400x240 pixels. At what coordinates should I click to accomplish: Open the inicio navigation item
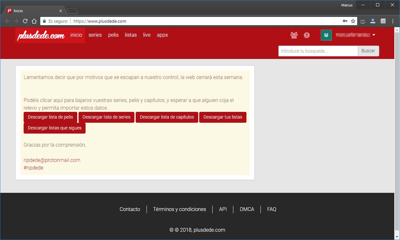[x=76, y=35]
